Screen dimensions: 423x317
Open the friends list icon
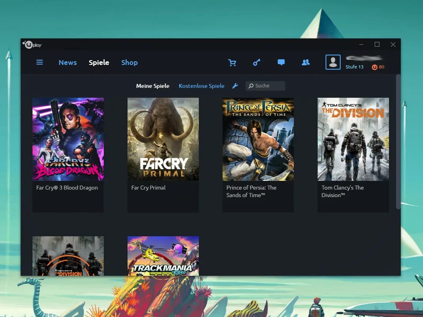tap(306, 63)
